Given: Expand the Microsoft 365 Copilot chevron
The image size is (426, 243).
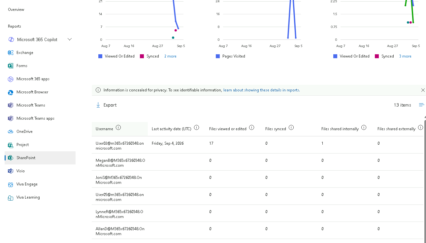Looking at the screenshot, I should click(x=70, y=39).
